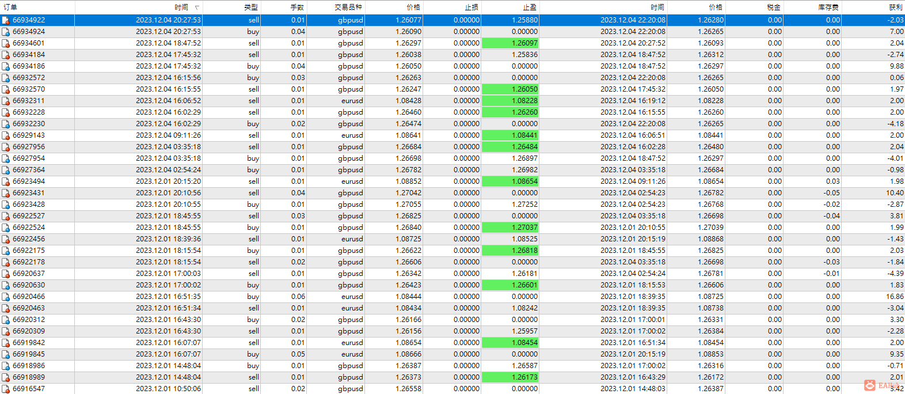Select green take-profit cell 1.27037
This screenshot has height=394, width=905.
coord(510,228)
